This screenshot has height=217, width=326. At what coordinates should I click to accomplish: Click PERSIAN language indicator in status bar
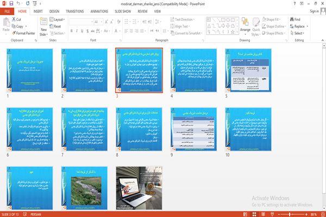coord(36,214)
